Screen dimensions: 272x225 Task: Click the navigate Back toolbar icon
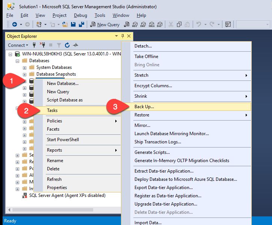pyautogui.click(x=15, y=24)
